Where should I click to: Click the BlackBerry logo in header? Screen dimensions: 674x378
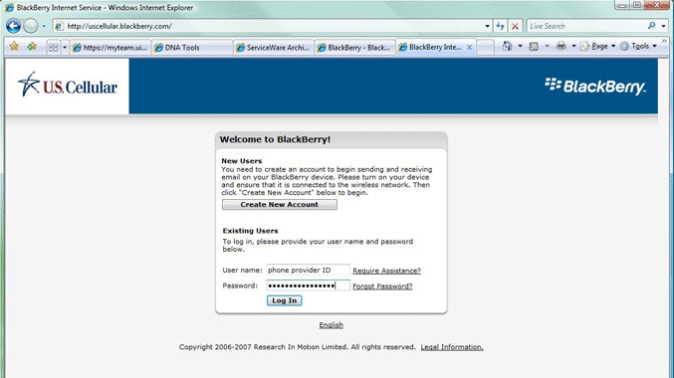[595, 86]
